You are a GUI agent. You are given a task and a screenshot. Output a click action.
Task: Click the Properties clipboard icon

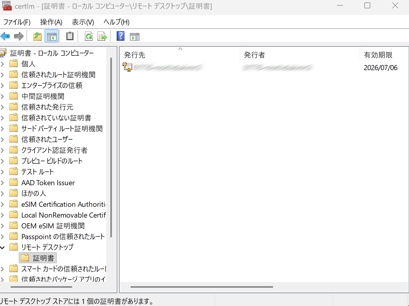pyautogui.click(x=70, y=36)
